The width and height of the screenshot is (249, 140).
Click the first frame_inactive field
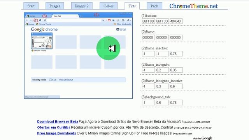click(x=148, y=54)
